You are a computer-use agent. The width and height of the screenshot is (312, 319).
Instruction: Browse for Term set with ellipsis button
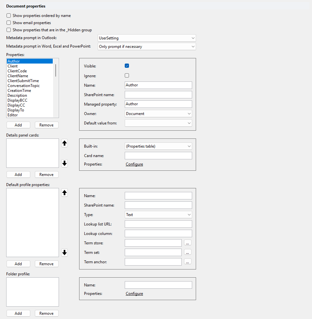[x=188, y=252]
